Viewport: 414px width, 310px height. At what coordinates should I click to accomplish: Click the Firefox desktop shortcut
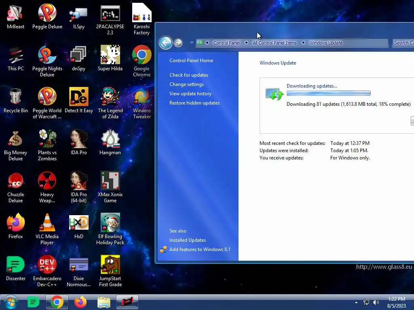click(x=15, y=226)
